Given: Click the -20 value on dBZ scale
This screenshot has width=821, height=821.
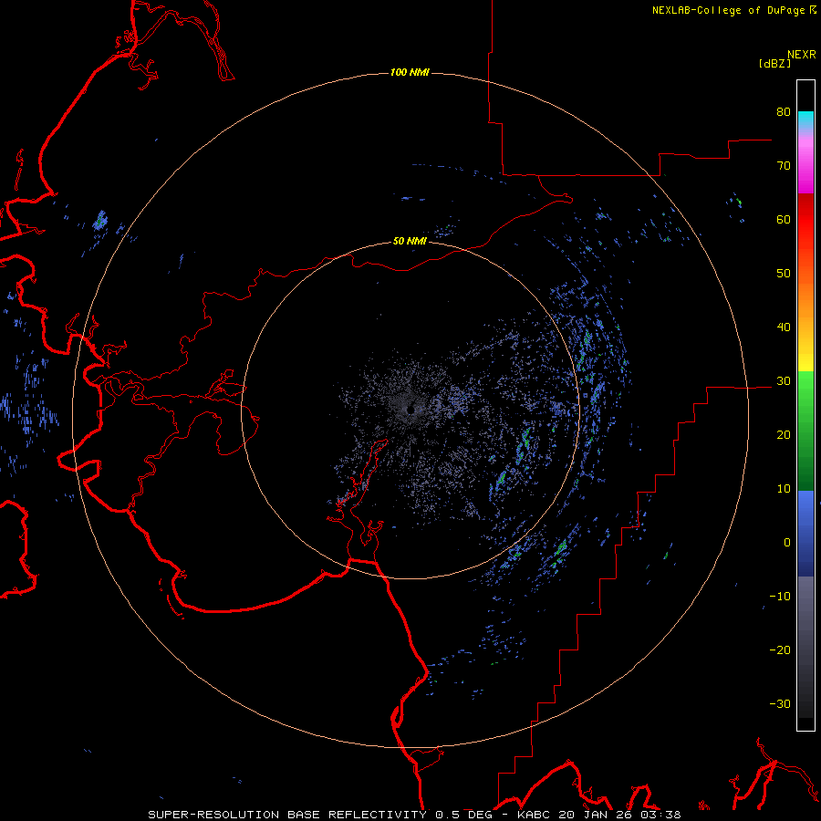Looking at the screenshot, I should (780, 650).
